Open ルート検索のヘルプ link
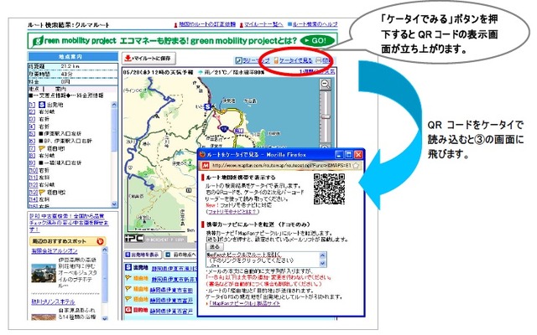The image size is (537, 335). click(x=315, y=24)
